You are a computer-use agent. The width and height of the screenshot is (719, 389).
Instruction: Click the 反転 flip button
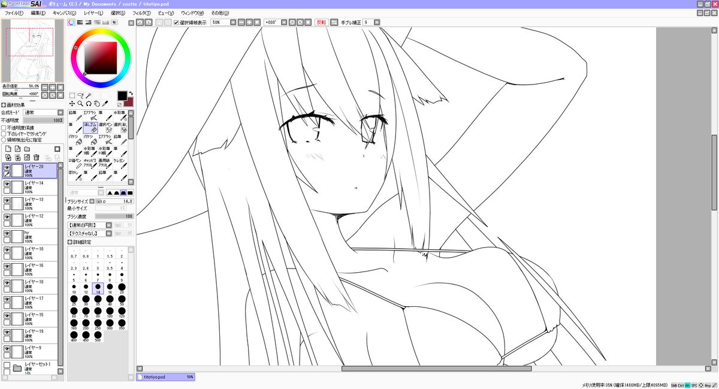321,22
